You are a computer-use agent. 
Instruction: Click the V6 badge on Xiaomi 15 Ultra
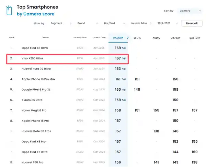click(x=124, y=100)
